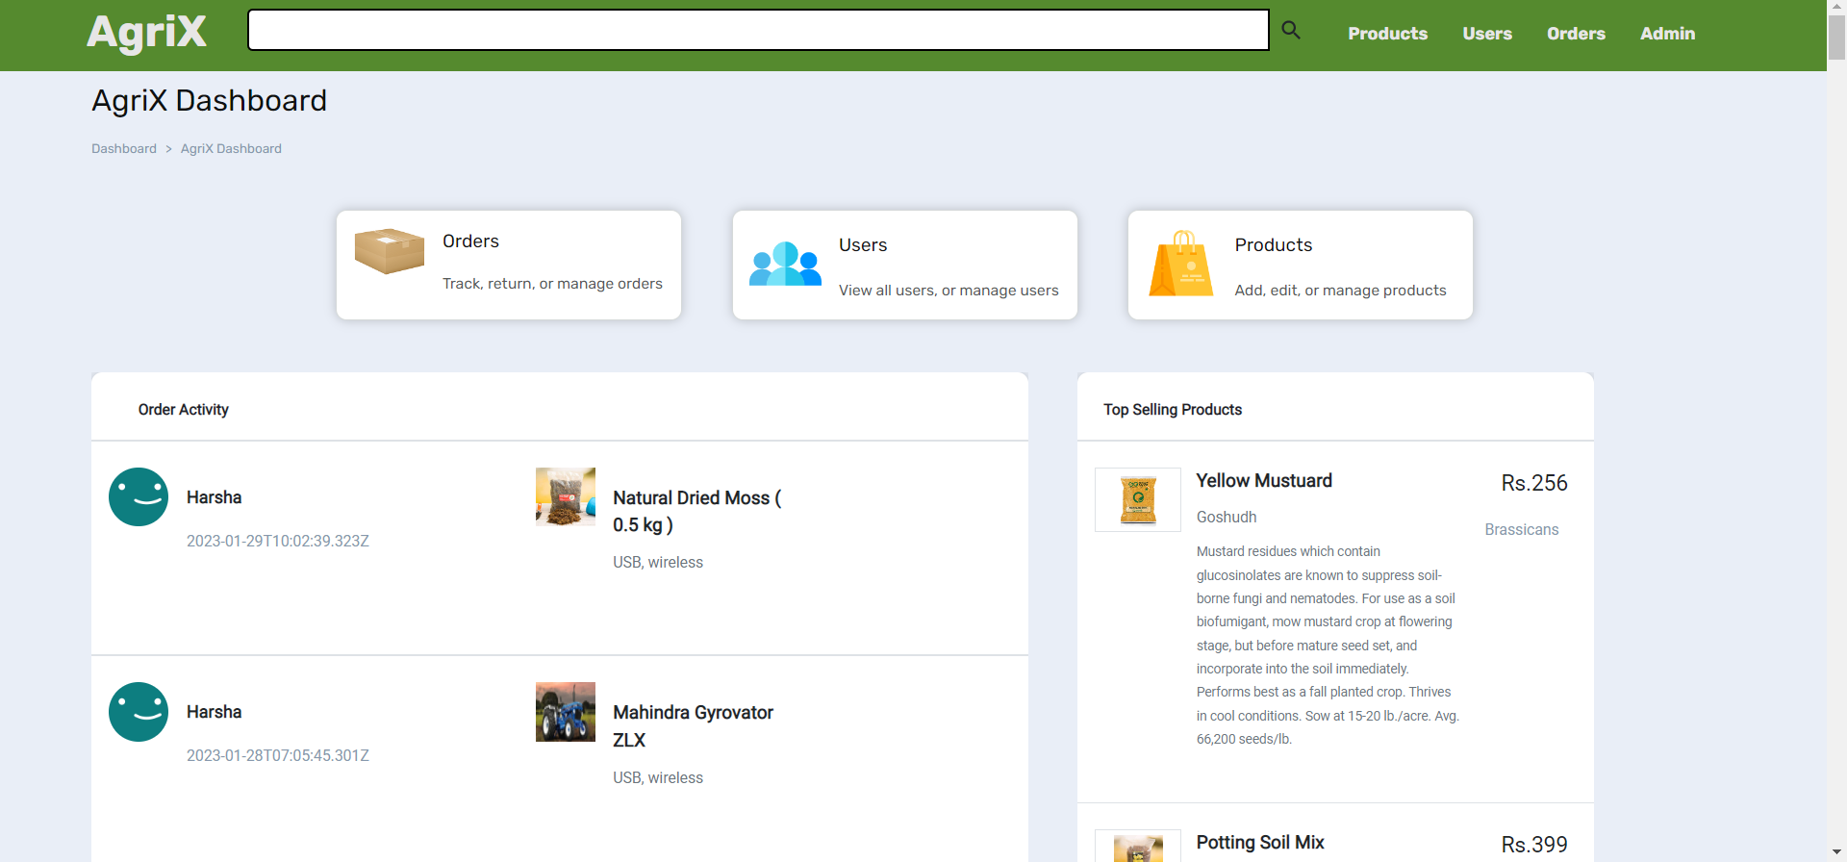The image size is (1847, 862).
Task: Click 'Track, return, or manage orders' text
Action: coord(552,284)
